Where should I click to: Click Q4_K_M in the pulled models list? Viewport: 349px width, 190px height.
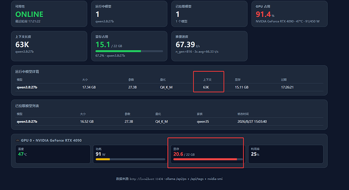click(x=161, y=122)
